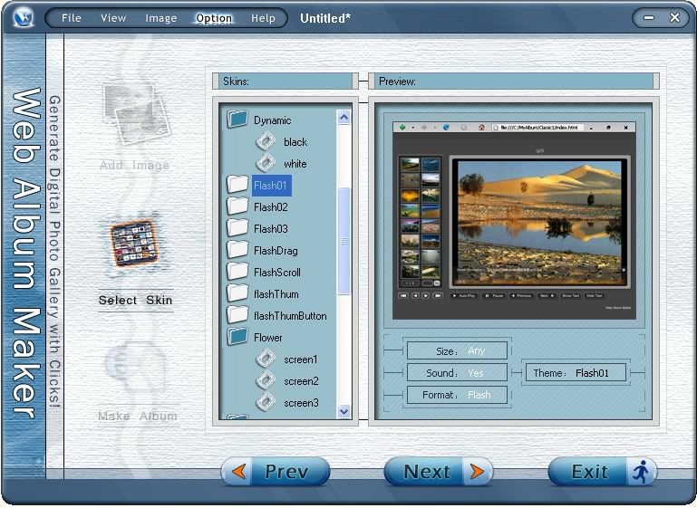The image size is (697, 508).
Task: Select the Flash02 skin
Action: pos(271,207)
